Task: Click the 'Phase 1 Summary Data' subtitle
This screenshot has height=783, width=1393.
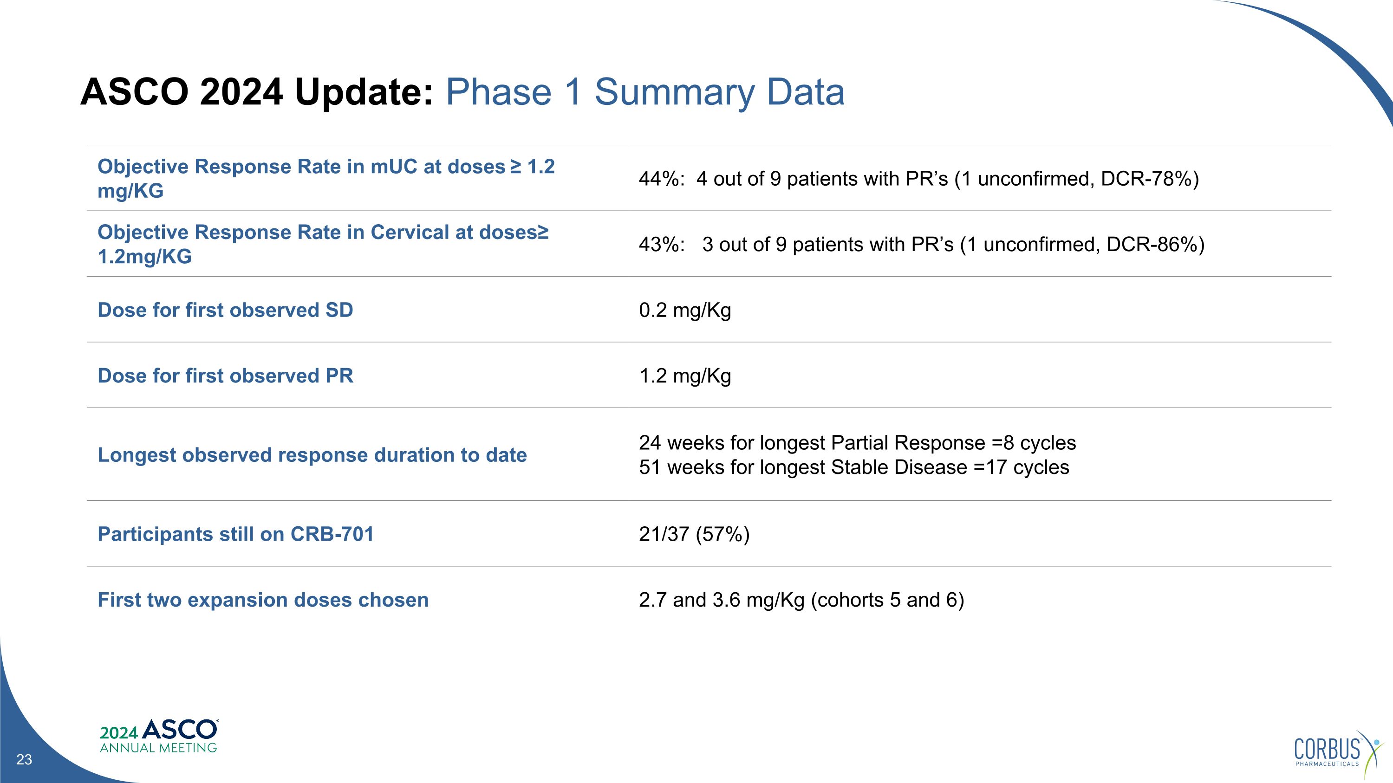Action: 644,92
